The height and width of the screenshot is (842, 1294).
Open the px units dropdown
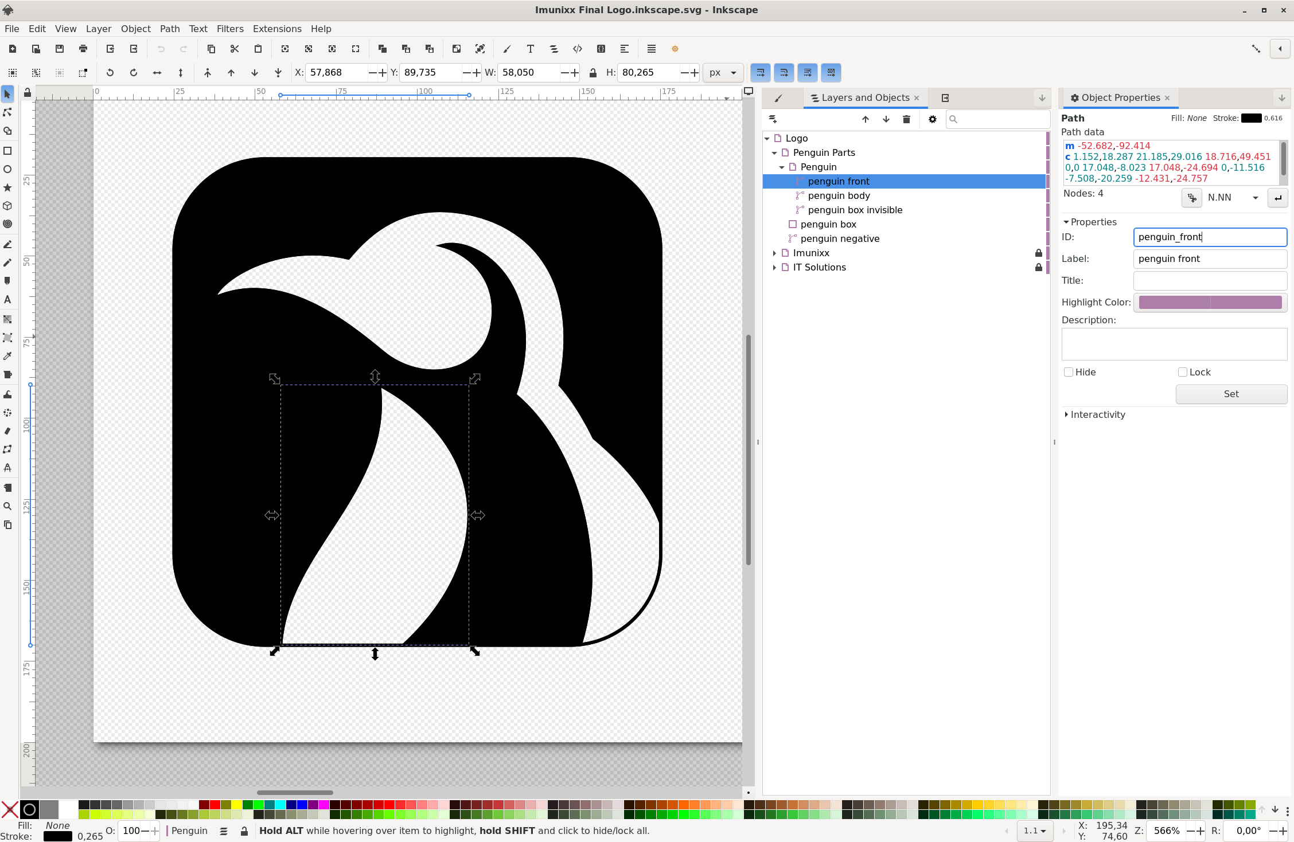coord(723,73)
